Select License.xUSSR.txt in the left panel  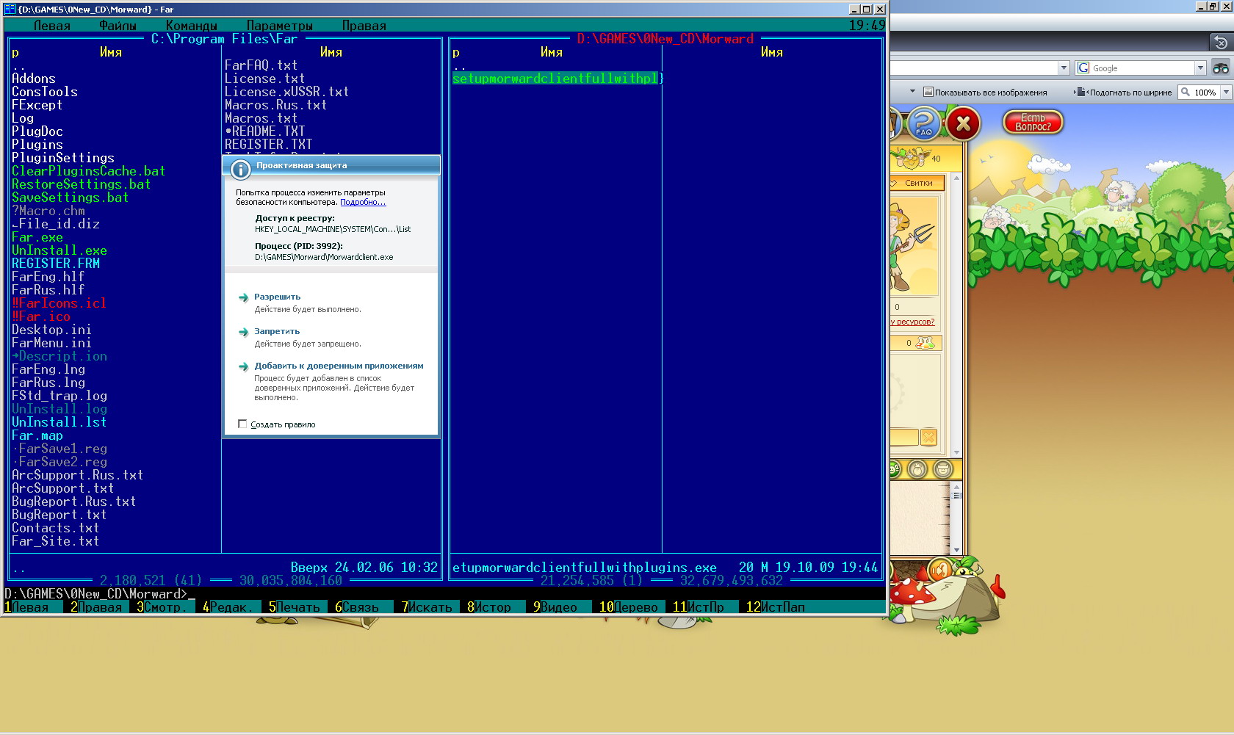[x=286, y=92]
